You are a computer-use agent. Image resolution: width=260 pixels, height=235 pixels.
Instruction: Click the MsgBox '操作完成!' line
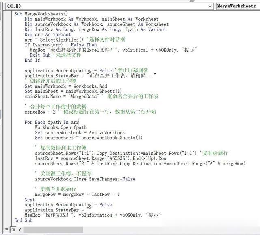[x=93, y=215]
